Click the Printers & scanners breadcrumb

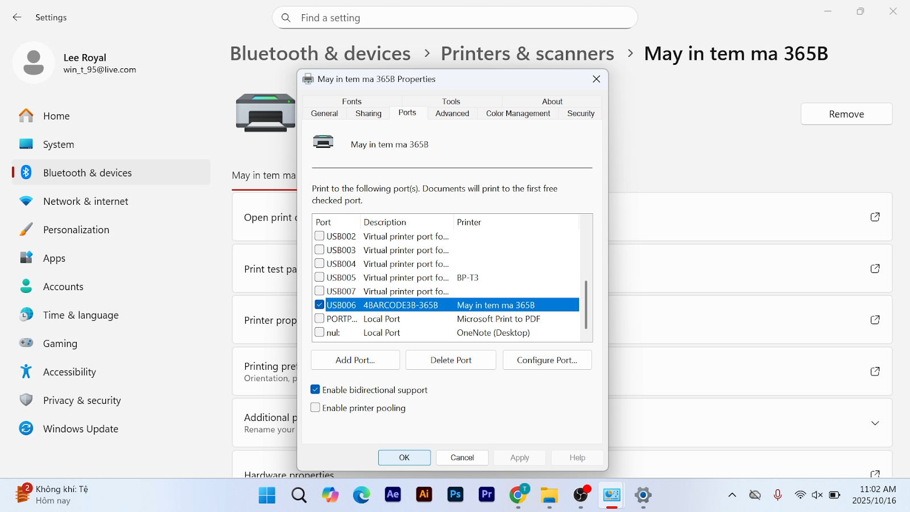(x=527, y=53)
